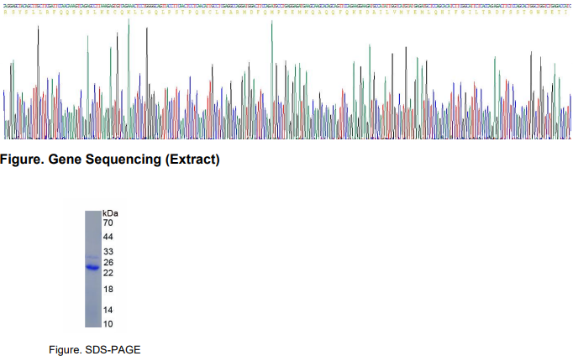The width and height of the screenshot is (573, 361).
Task: Select the 22 kDa marker label
Action: click(x=108, y=273)
